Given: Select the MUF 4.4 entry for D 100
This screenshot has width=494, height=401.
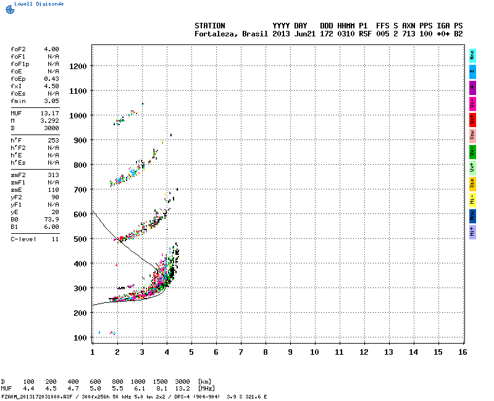Looking at the screenshot, I should coord(28,389).
